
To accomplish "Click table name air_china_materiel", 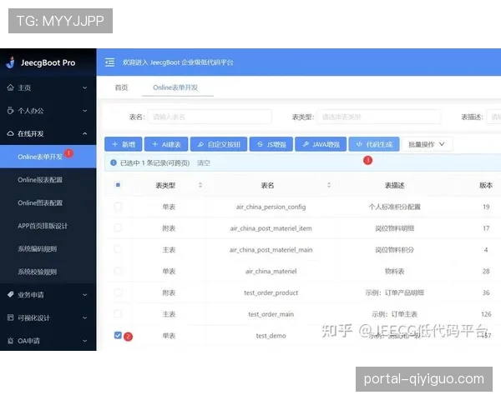I will (271, 271).
